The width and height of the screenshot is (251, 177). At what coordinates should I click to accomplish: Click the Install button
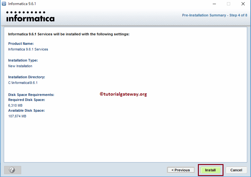click(x=210, y=170)
